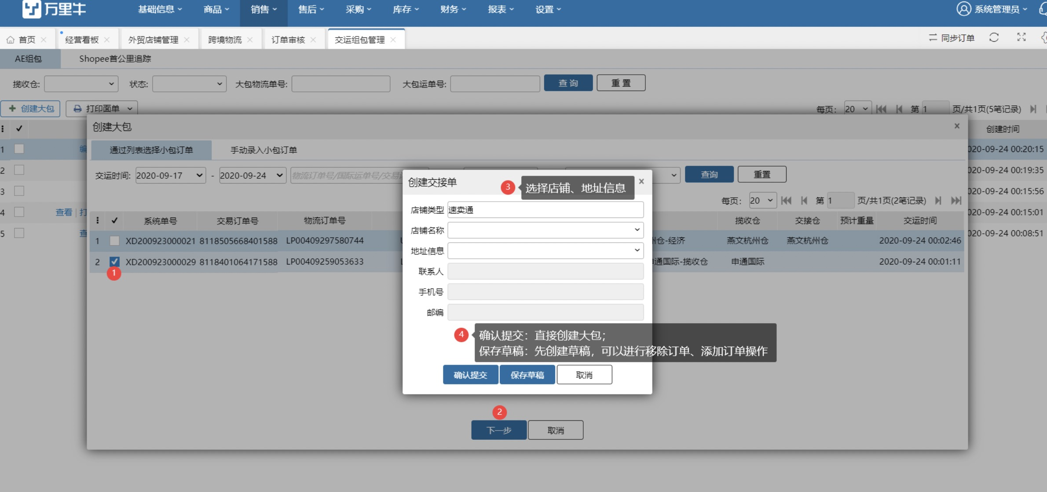
Task: Open the 财务 menu
Action: coord(453,10)
